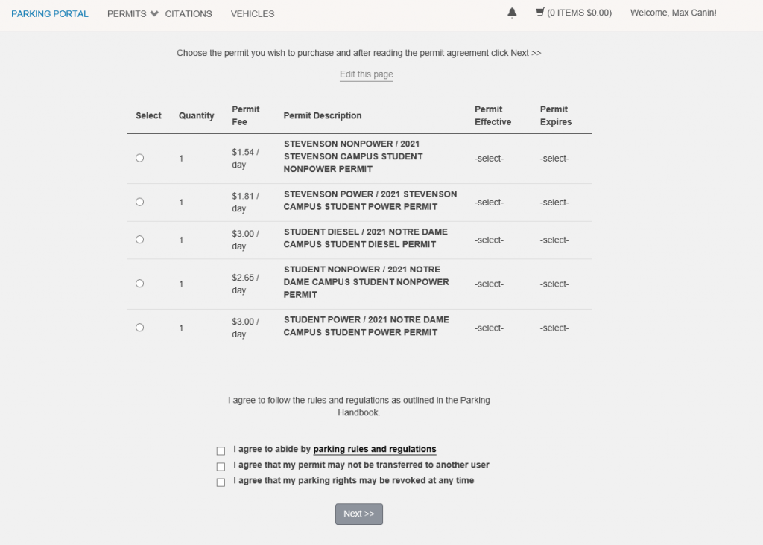Expand the PERMITS menu chevron

[x=154, y=13]
